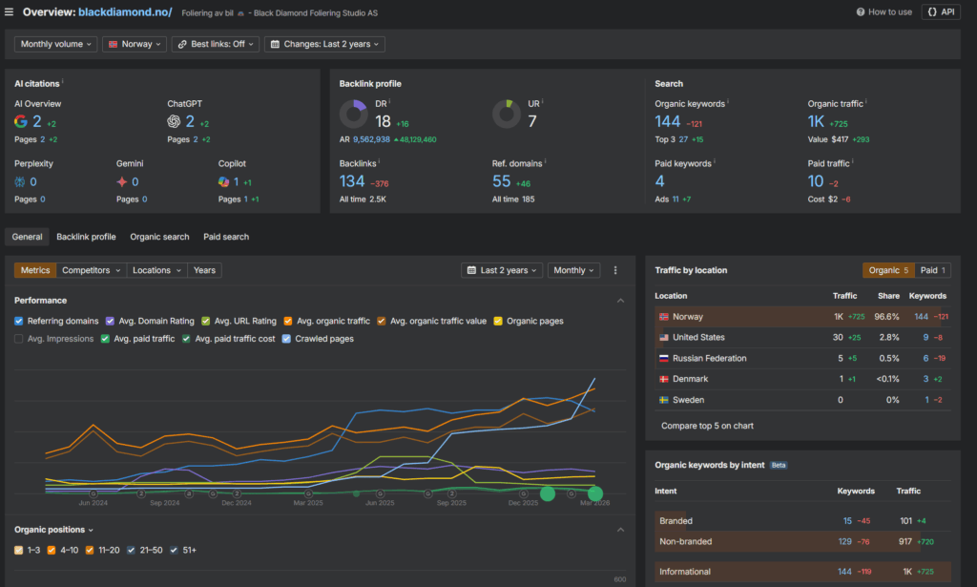Click the green marker near Mar 2026
The height and width of the screenshot is (587, 977).
tap(595, 493)
